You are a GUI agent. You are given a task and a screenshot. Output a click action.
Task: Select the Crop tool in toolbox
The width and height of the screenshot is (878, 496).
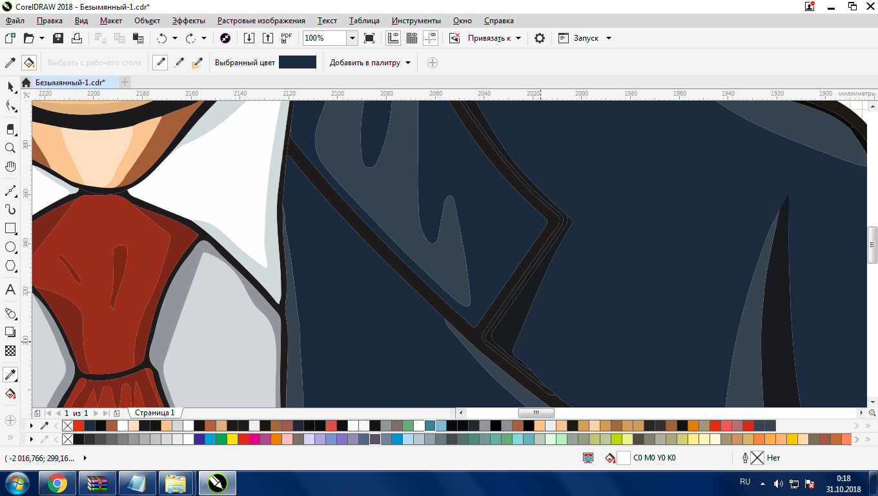10,129
